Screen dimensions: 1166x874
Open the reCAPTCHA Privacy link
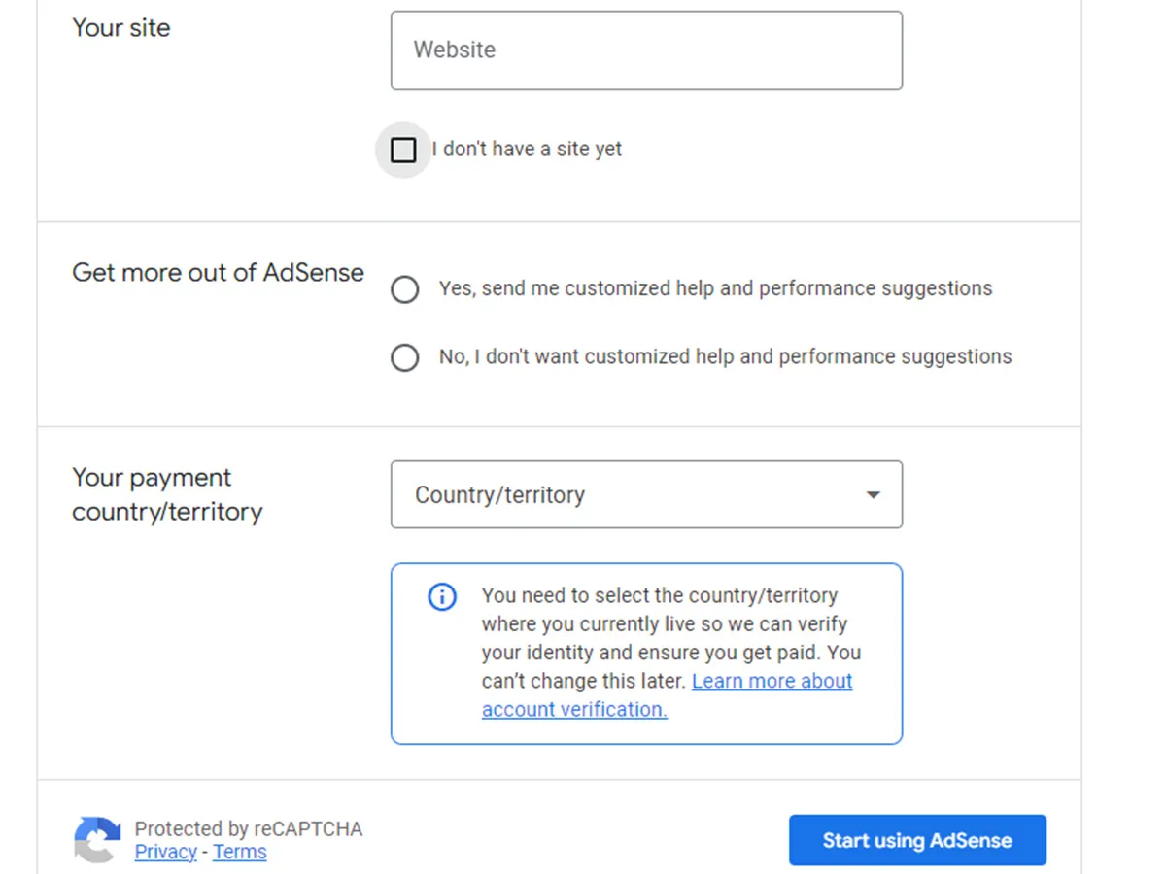[x=165, y=852]
